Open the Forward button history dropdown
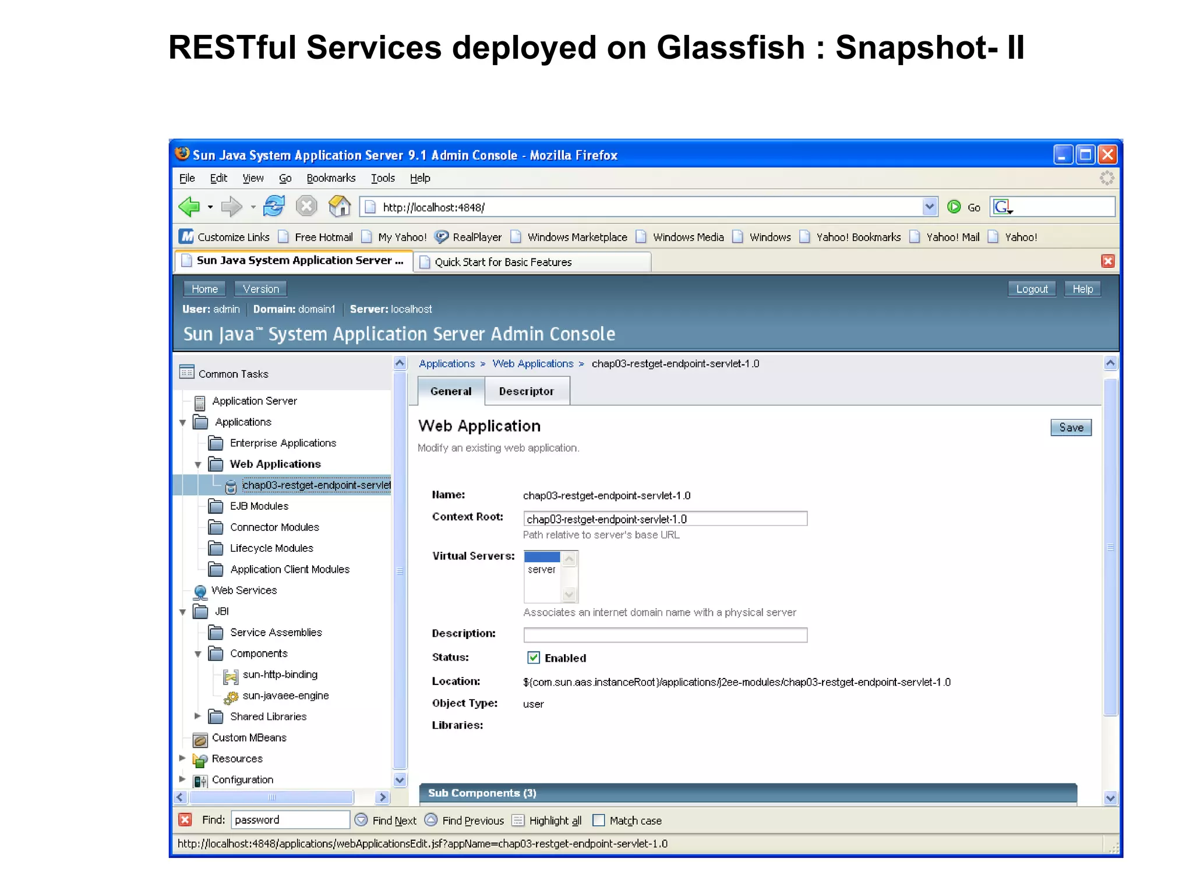Viewport: 1193px width, 894px height. [x=253, y=207]
